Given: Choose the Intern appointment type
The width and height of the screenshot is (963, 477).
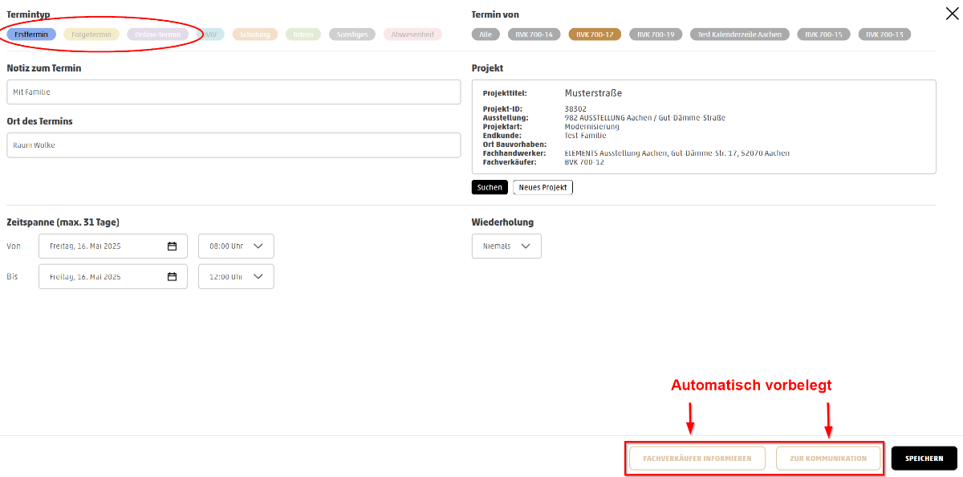Looking at the screenshot, I should coord(303,35).
